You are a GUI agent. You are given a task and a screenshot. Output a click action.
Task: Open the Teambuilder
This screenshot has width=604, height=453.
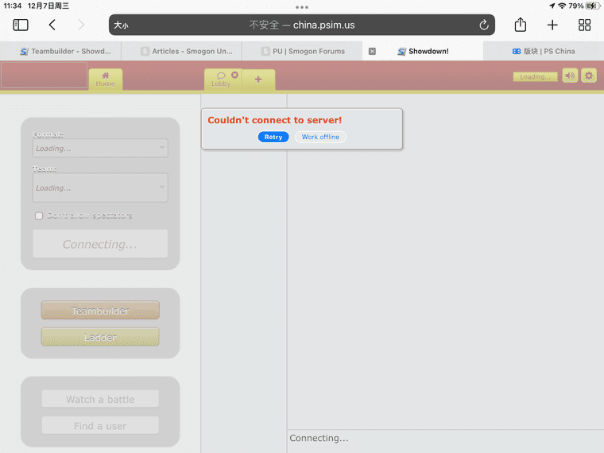[100, 311]
